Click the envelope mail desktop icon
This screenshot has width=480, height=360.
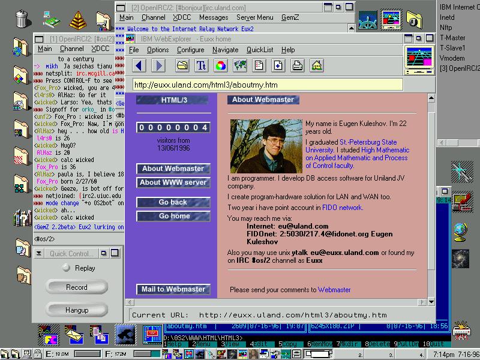tap(74, 335)
